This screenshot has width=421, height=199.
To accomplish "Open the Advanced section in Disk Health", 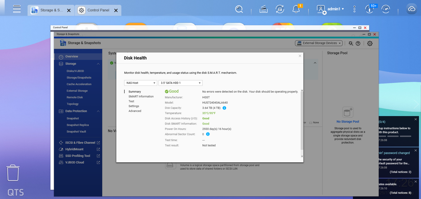I will (x=135, y=111).
